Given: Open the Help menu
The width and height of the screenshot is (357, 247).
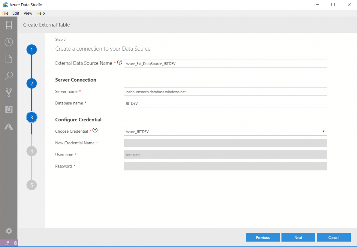Looking at the screenshot, I should click(41, 13).
